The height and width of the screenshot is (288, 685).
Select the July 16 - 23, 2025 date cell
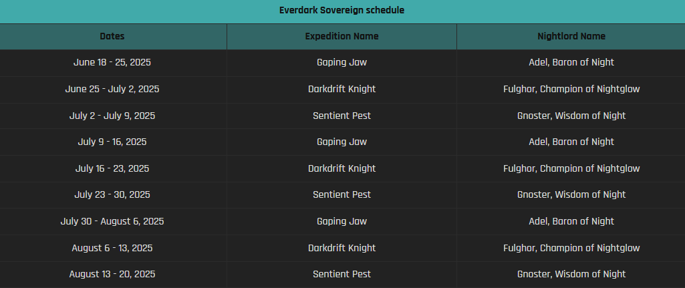(112, 168)
